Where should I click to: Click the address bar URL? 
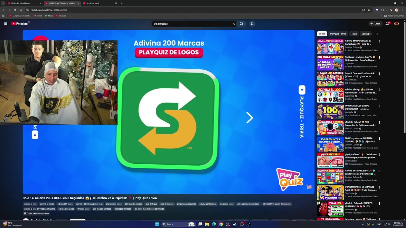pyautogui.click(x=49, y=10)
